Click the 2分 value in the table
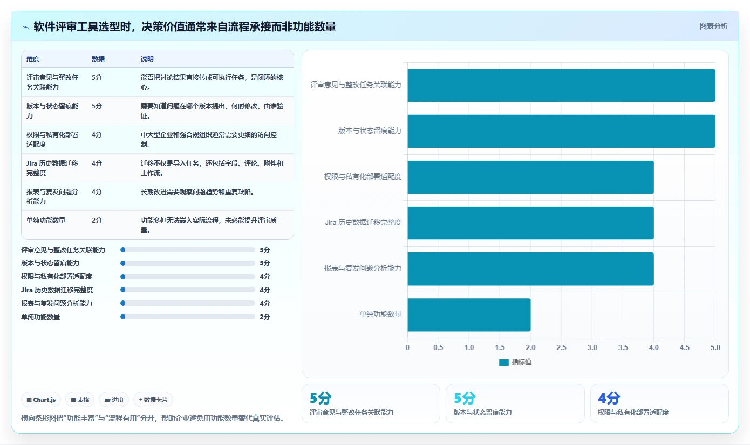 click(x=97, y=220)
